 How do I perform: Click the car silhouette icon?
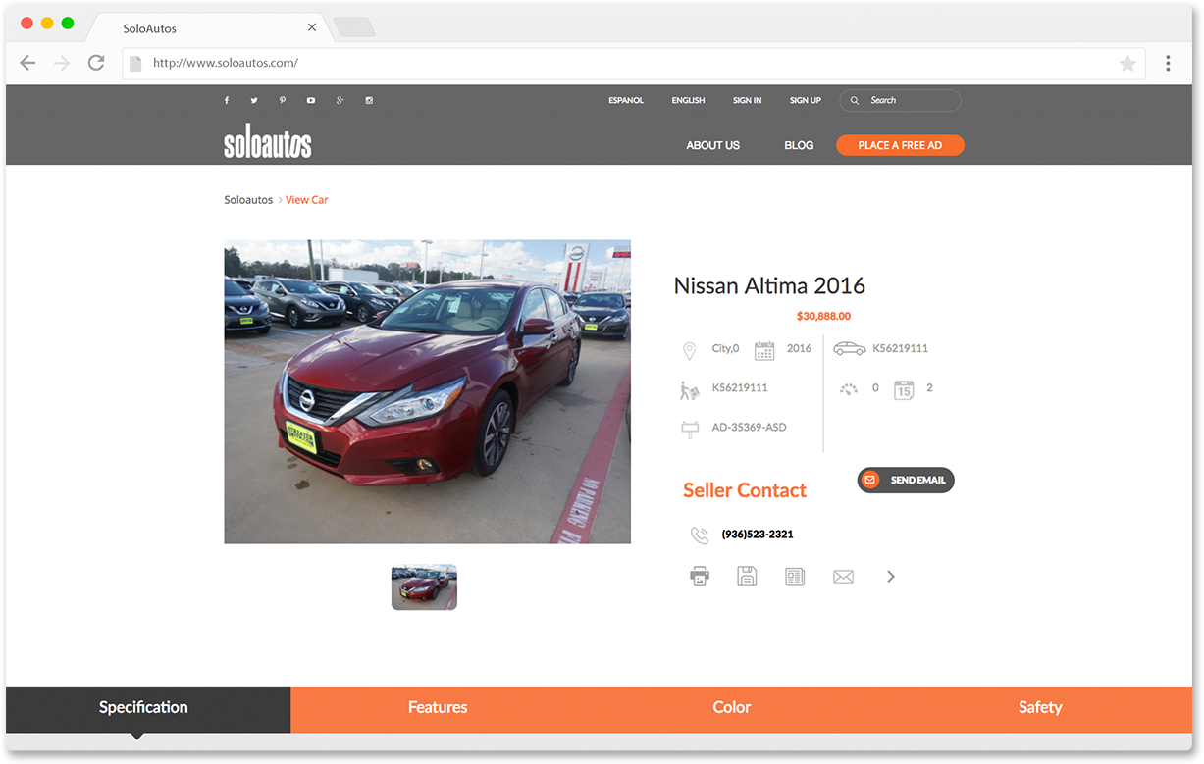pyautogui.click(x=850, y=348)
